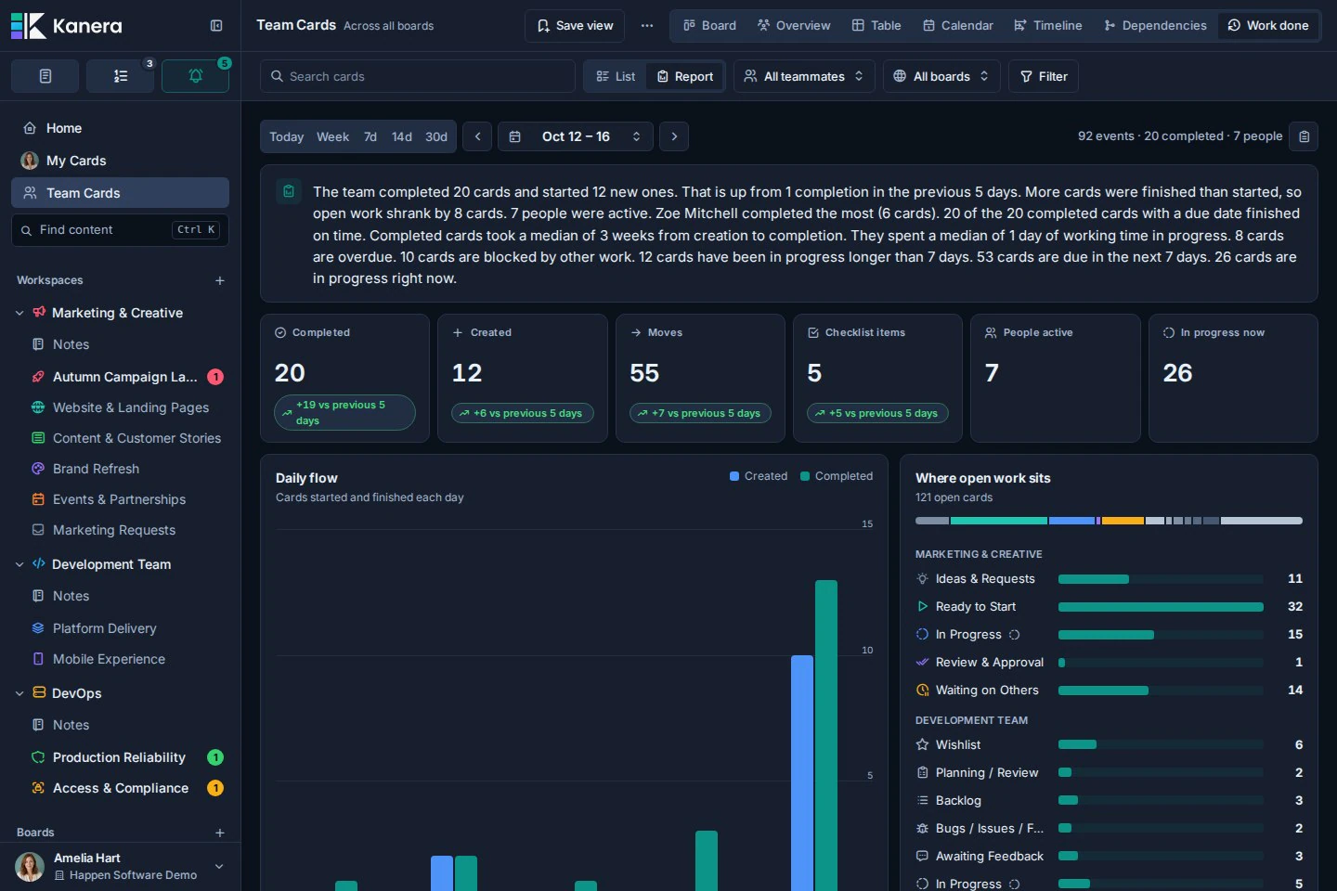Click the Find content search box
This screenshot has width=1337, height=891.
click(x=120, y=230)
